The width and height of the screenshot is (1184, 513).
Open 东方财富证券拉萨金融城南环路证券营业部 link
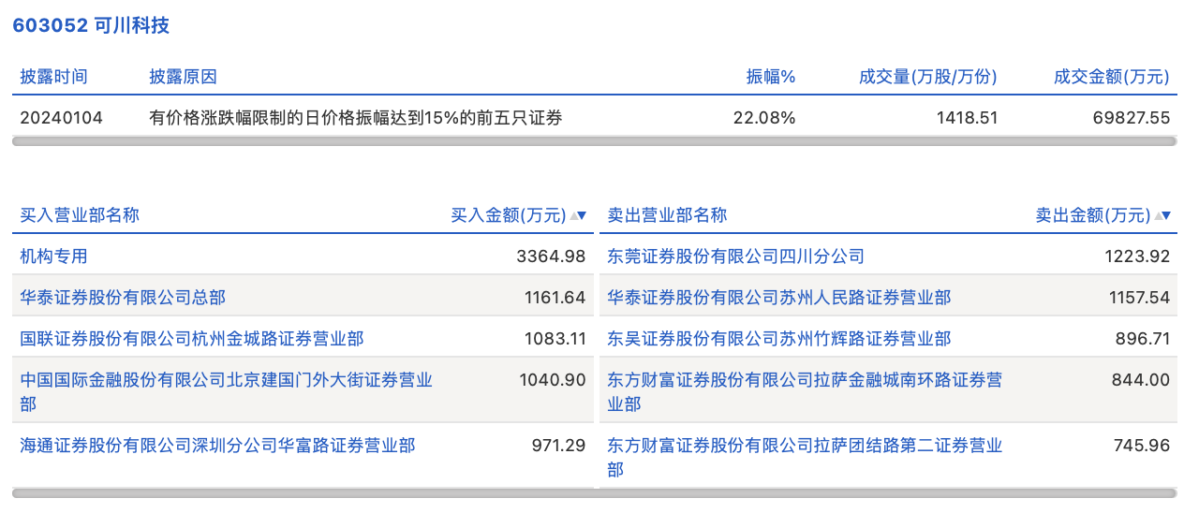[x=804, y=380]
